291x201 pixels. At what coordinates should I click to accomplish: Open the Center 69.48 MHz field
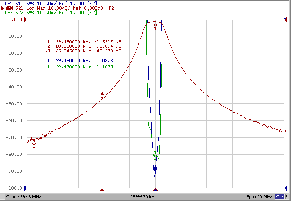[x=25, y=197]
